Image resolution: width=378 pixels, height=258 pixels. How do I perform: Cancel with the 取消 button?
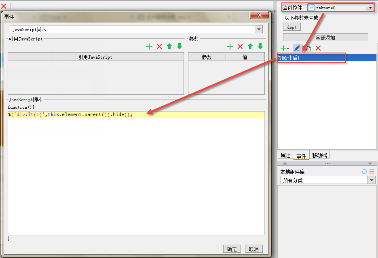click(253, 249)
